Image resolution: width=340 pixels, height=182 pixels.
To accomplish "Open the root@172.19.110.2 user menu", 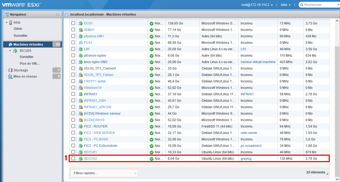I will [x=257, y=5].
